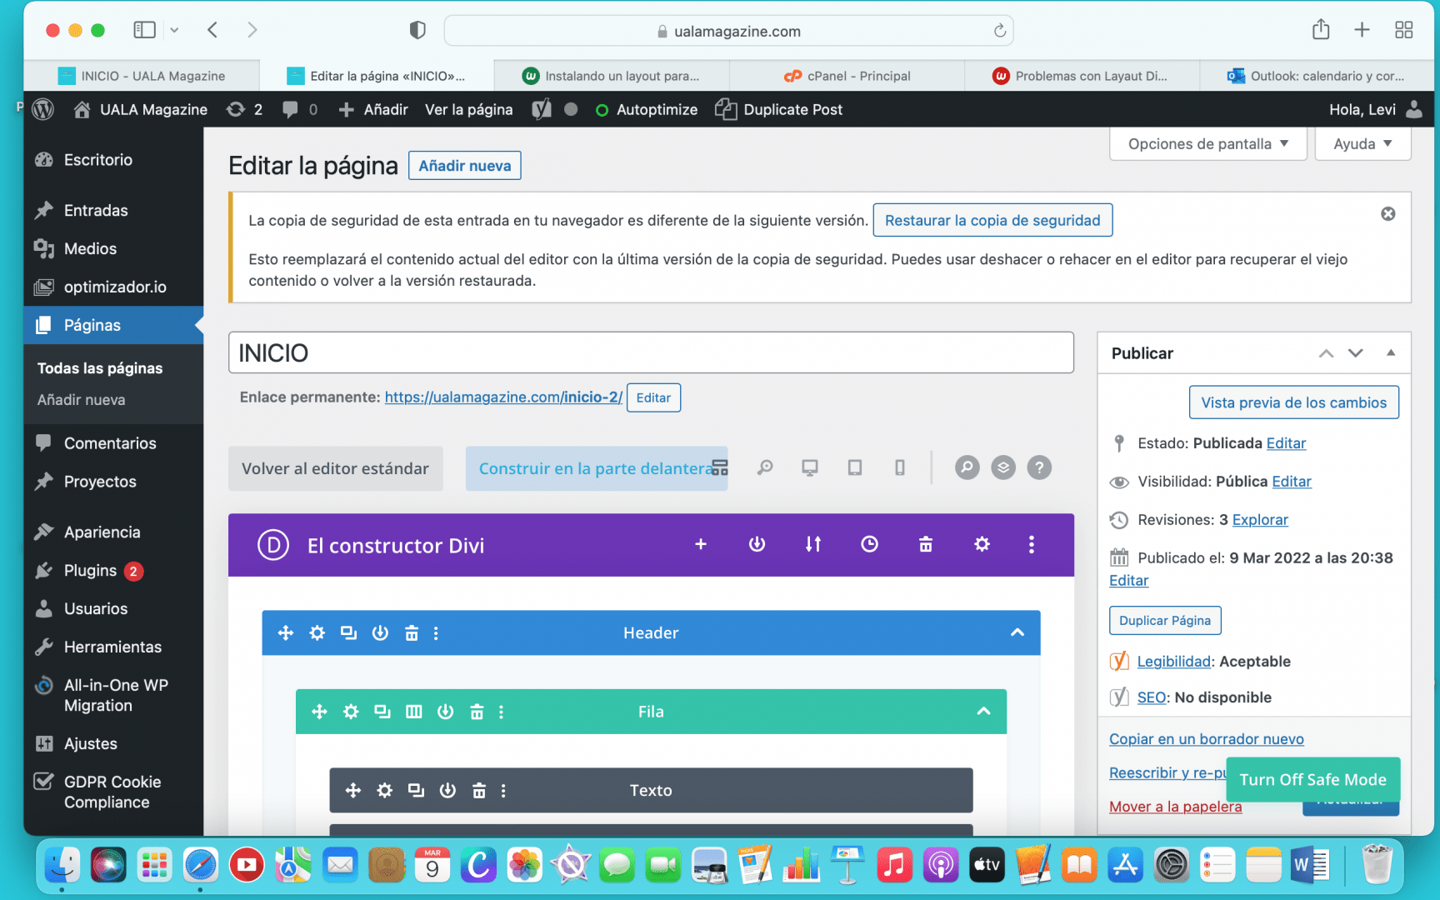Click Safari address bar
Screen dimensions: 1440x900
pyautogui.click(x=728, y=31)
